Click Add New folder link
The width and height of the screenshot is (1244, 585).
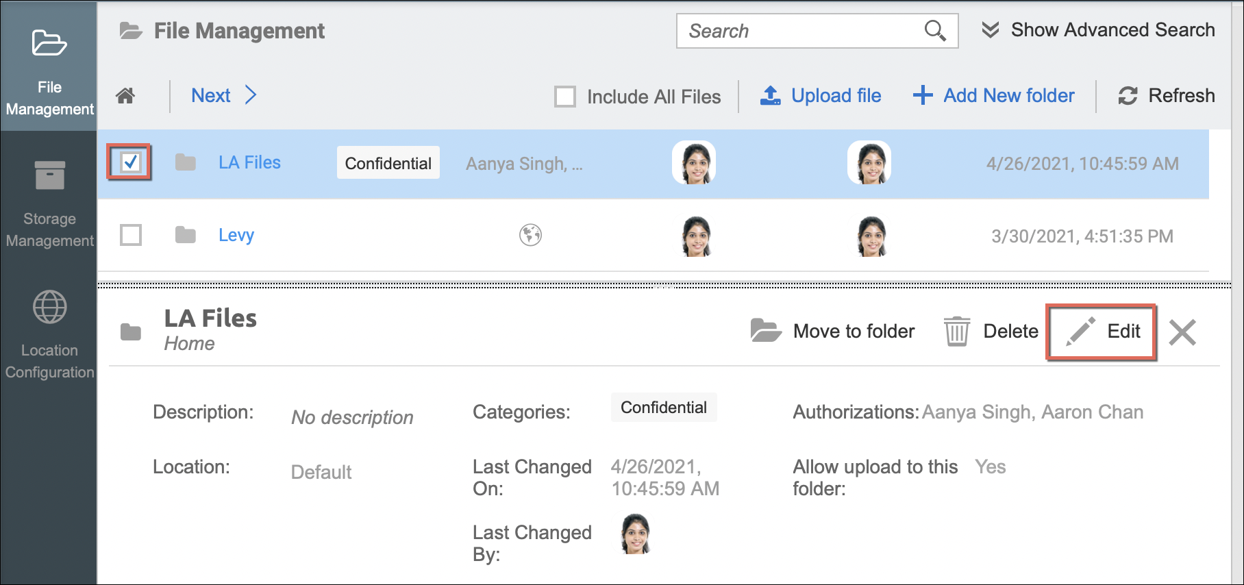pos(1008,96)
